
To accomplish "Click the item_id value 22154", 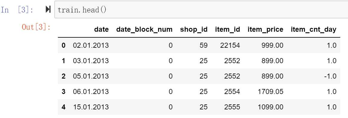I will tap(230, 45).
